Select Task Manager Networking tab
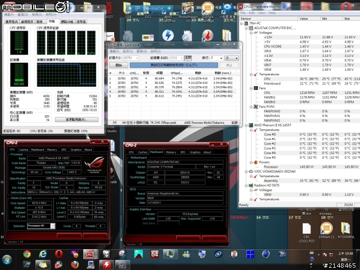 [67, 21]
